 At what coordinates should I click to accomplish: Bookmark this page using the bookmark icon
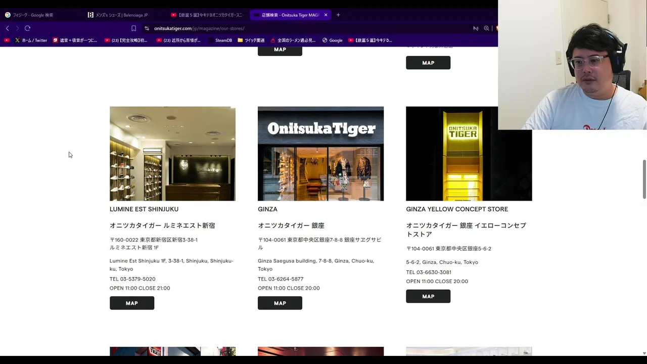click(133, 28)
